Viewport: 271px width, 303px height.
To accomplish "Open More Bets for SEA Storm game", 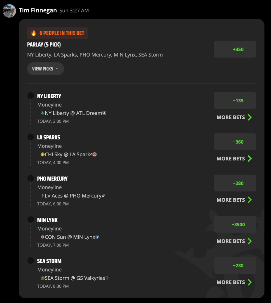I will (x=234, y=282).
